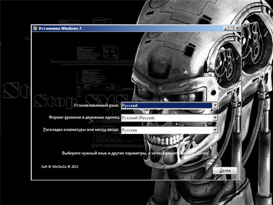
Task: Expand the keyboard layout dropdown arrow
Action: (215, 130)
